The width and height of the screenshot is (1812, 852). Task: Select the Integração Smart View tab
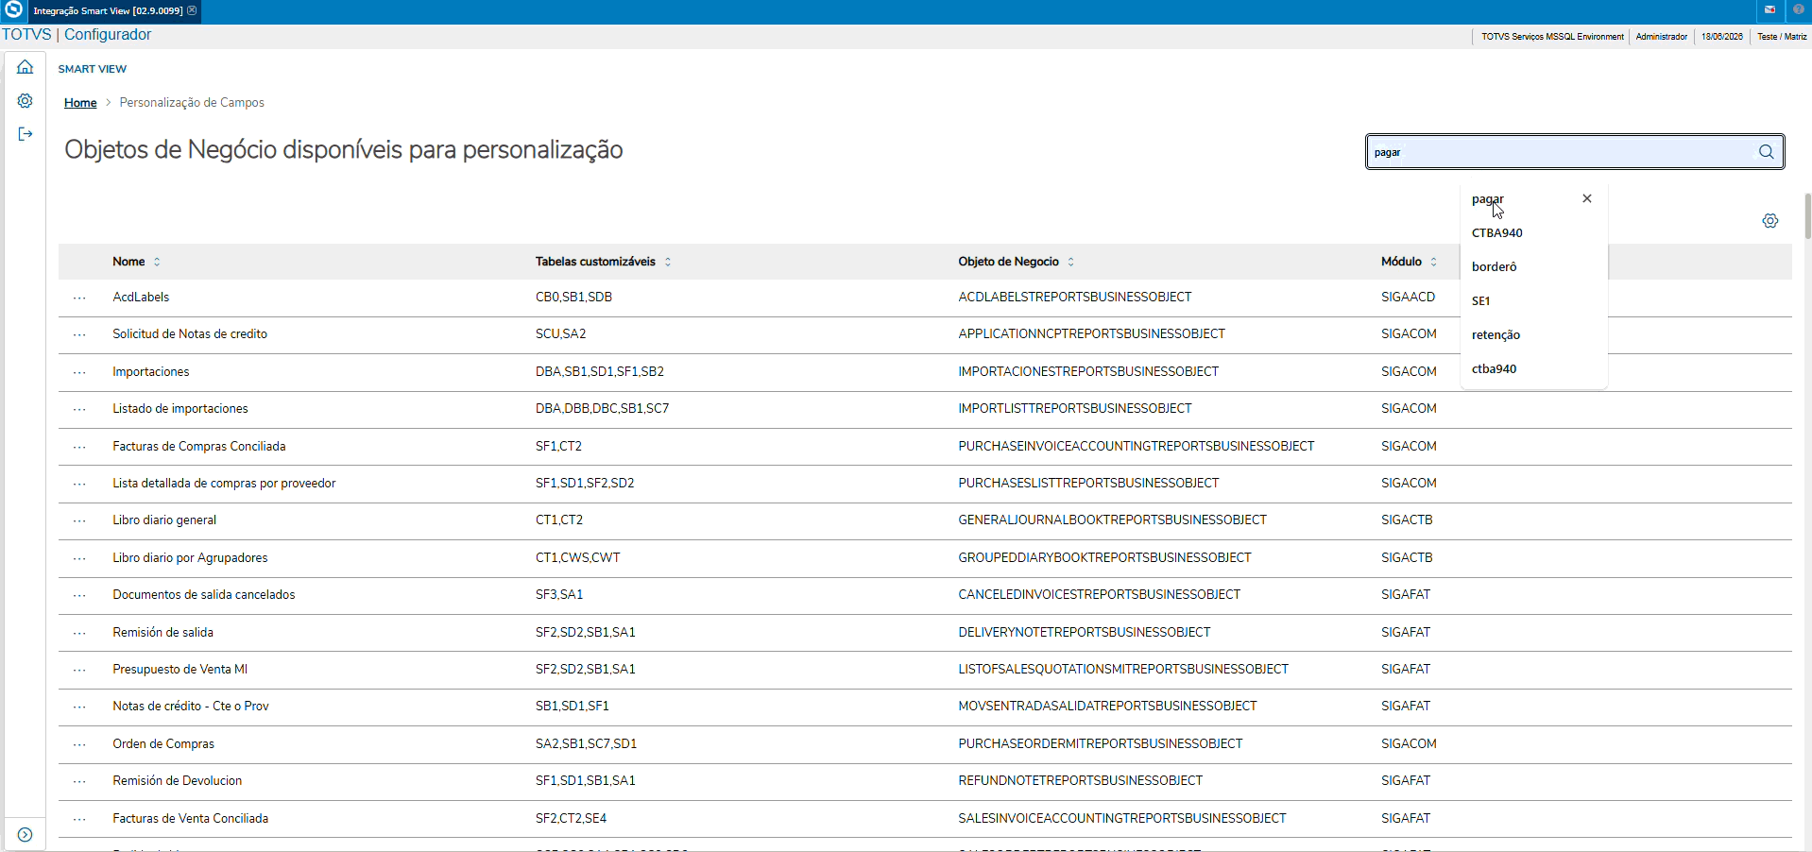pyautogui.click(x=109, y=11)
